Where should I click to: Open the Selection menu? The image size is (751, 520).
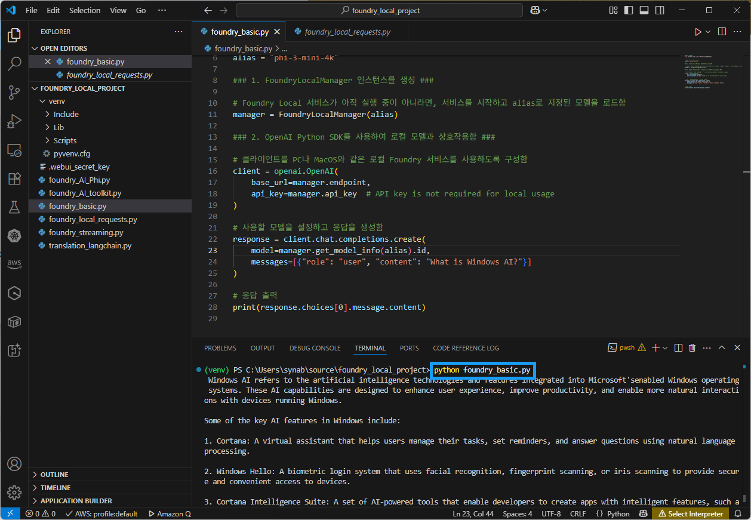click(x=85, y=10)
